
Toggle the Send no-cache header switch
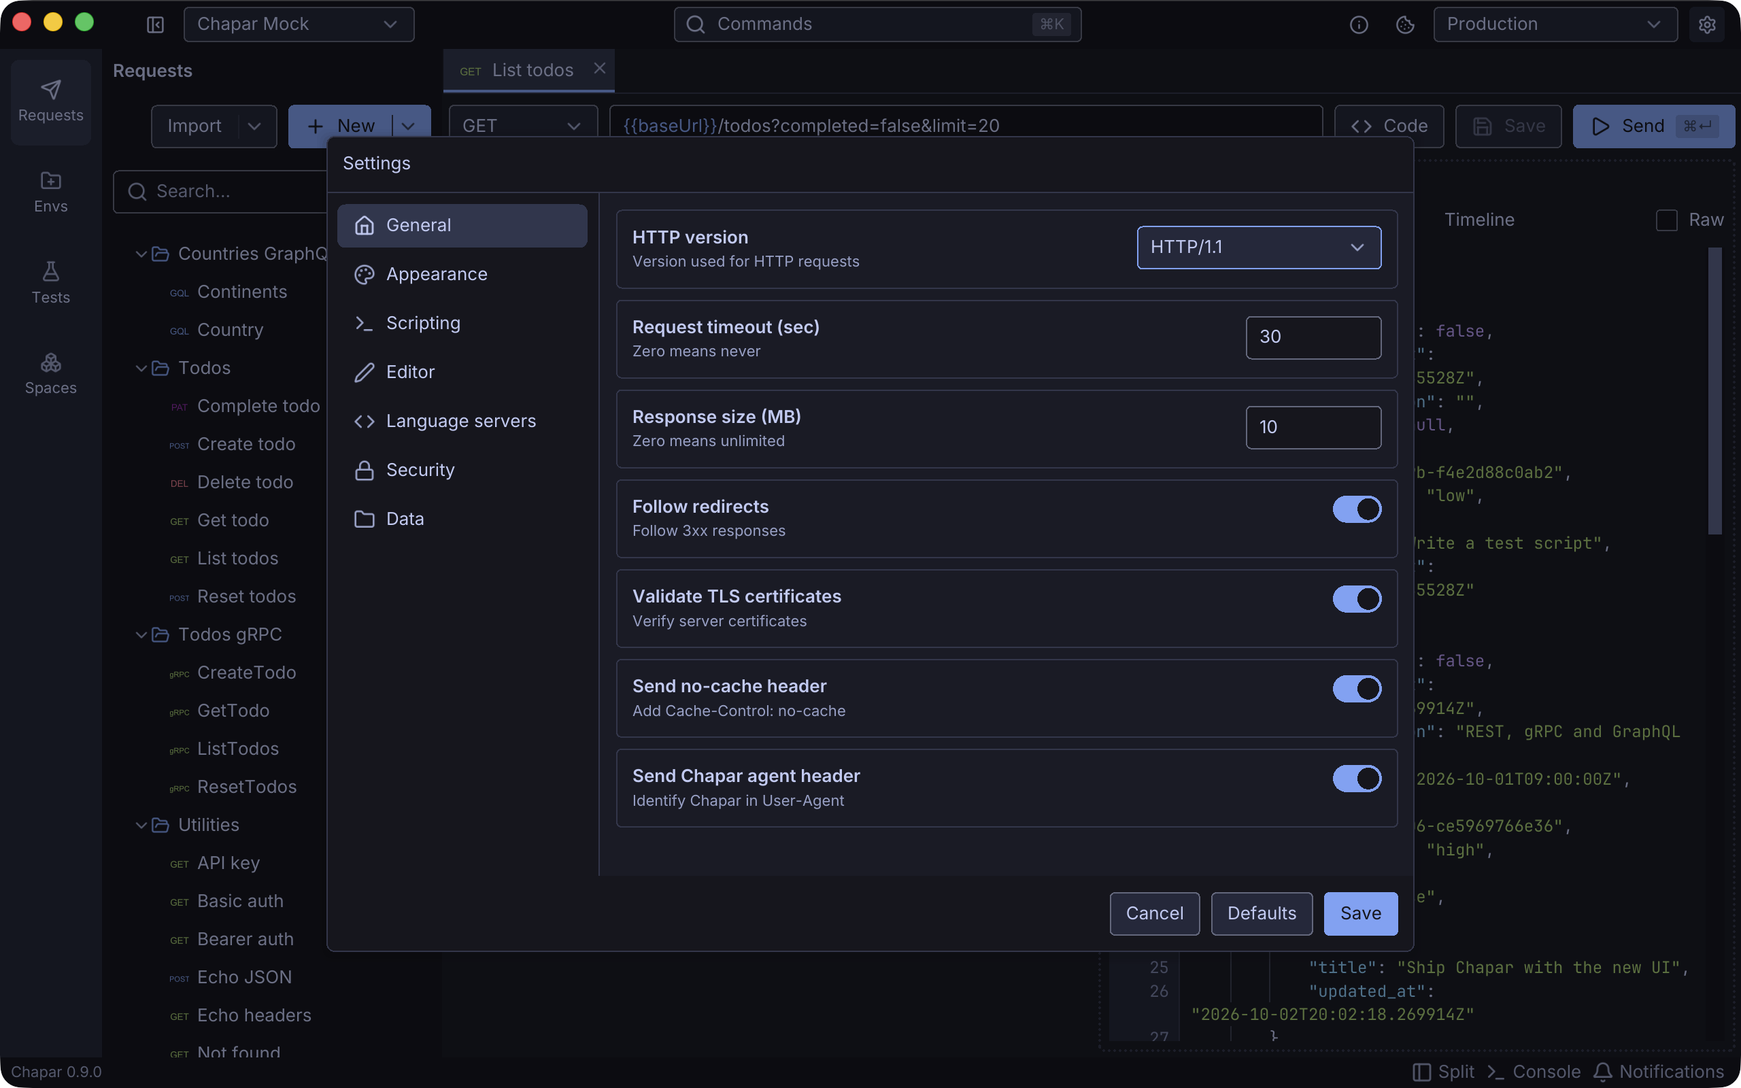point(1357,689)
